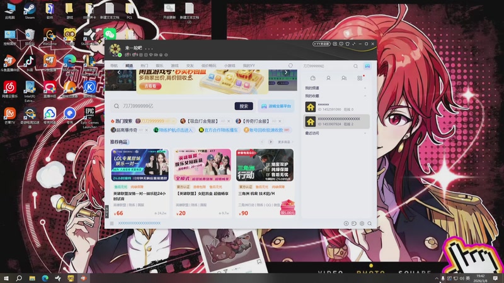The width and height of the screenshot is (504, 283).
Task: Open the 小游戏 tab
Action: (x=229, y=65)
